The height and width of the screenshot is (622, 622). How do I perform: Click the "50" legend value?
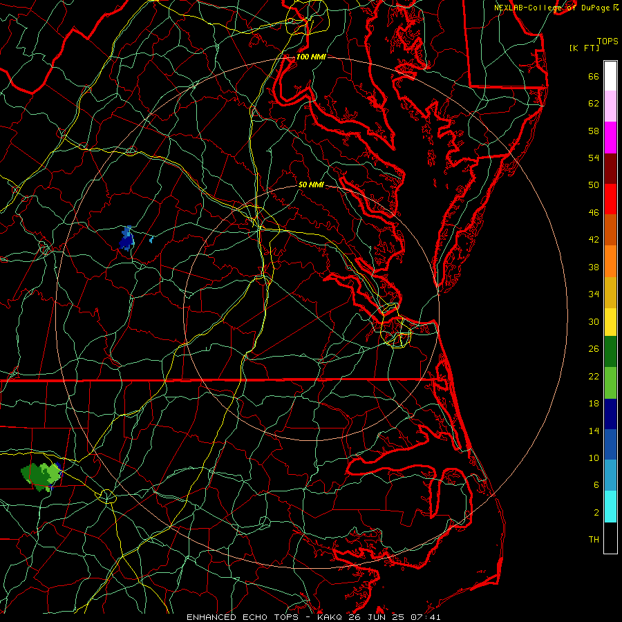point(594,185)
